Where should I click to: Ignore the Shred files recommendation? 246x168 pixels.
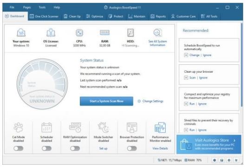click(x=202, y=130)
